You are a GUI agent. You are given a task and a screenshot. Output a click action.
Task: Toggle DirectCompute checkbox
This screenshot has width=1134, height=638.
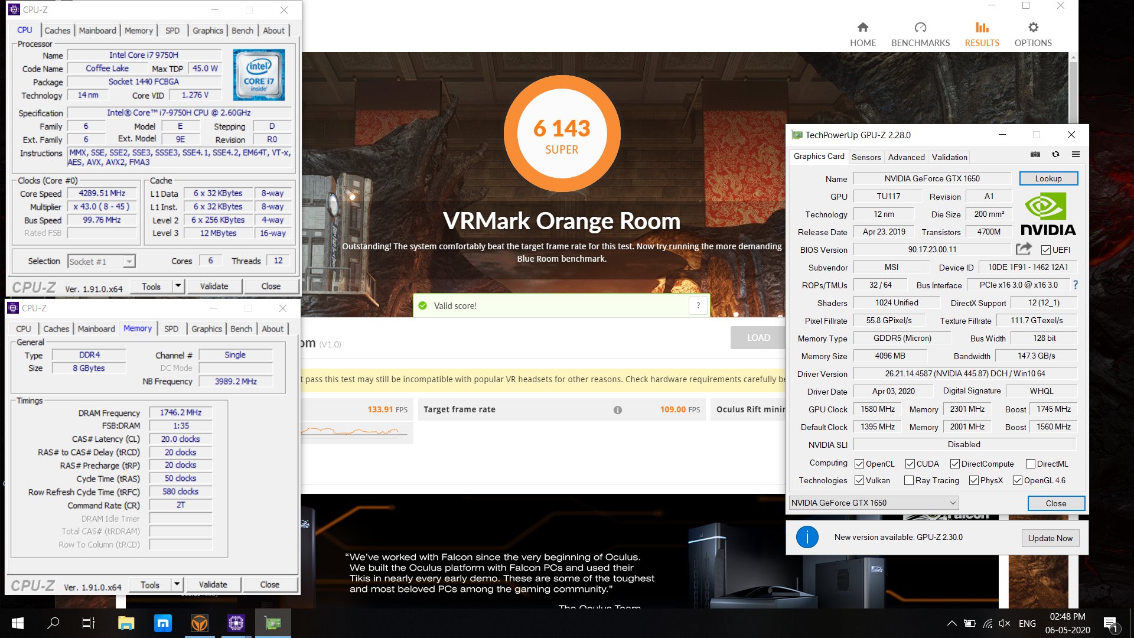coord(955,464)
